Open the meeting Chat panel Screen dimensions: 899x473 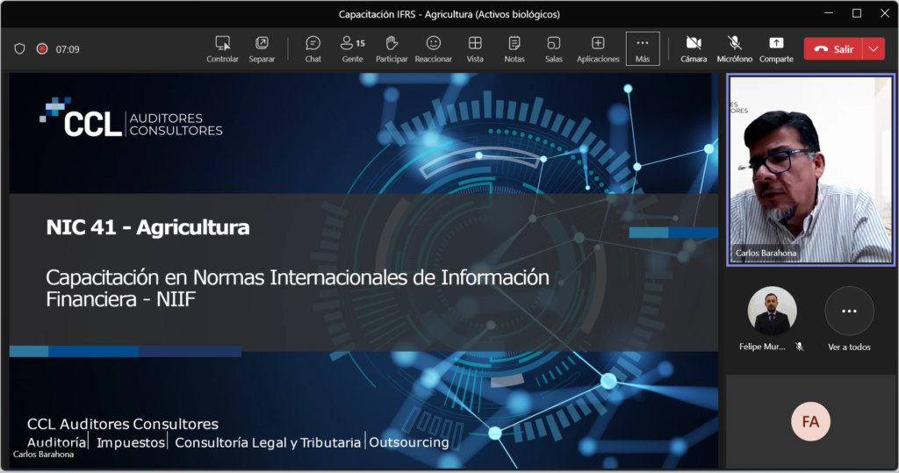coord(313,49)
